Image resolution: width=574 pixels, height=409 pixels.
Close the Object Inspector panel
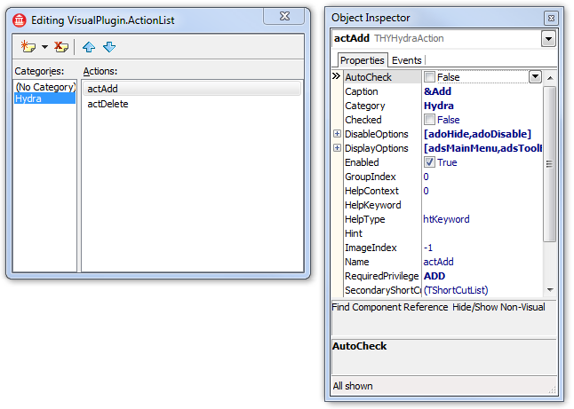click(x=551, y=18)
